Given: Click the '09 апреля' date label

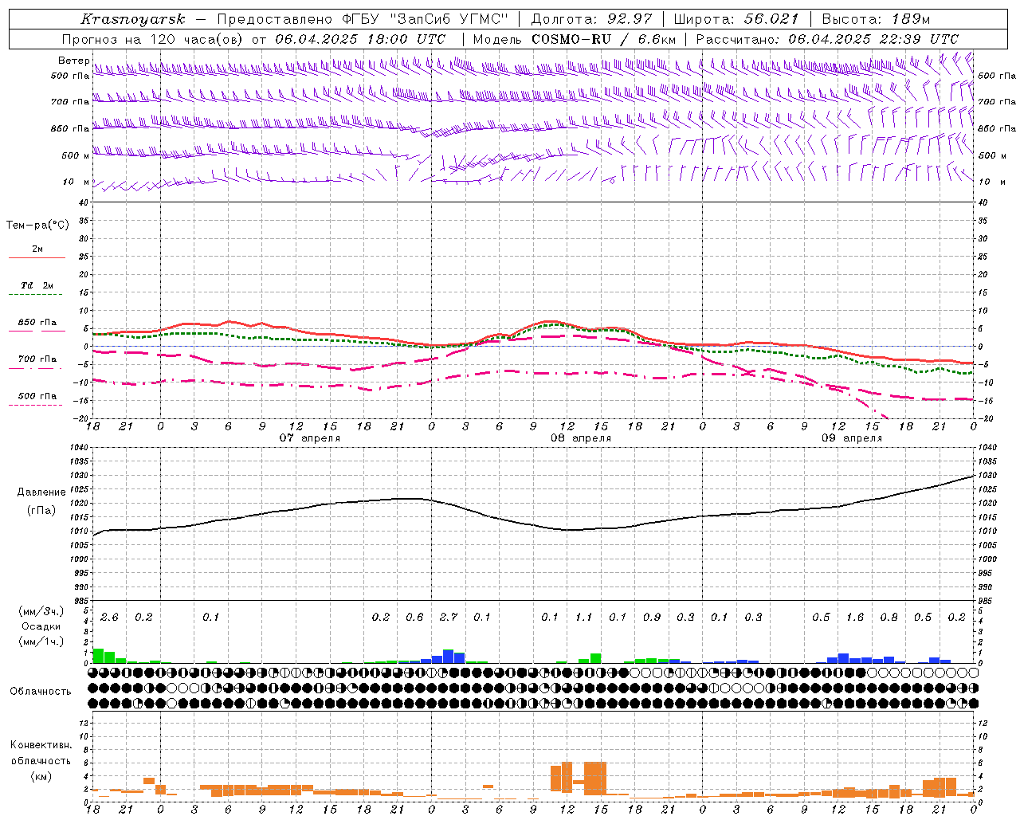Looking at the screenshot, I should pos(852,437).
